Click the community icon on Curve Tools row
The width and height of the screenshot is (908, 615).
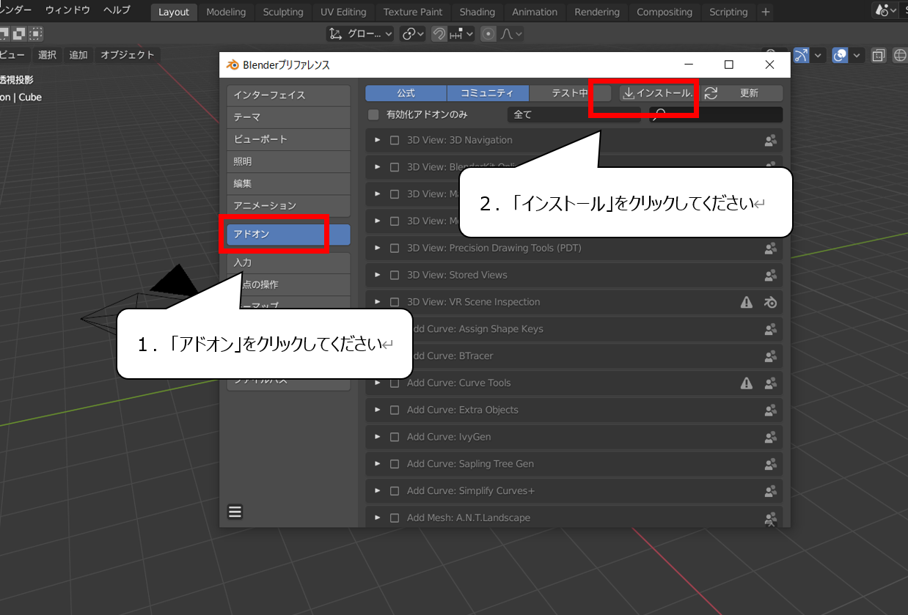[x=770, y=383]
